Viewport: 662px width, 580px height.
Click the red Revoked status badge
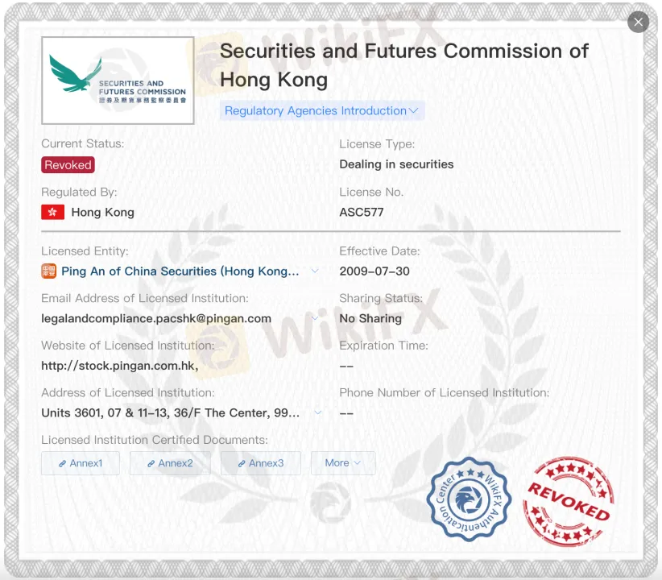[68, 165]
